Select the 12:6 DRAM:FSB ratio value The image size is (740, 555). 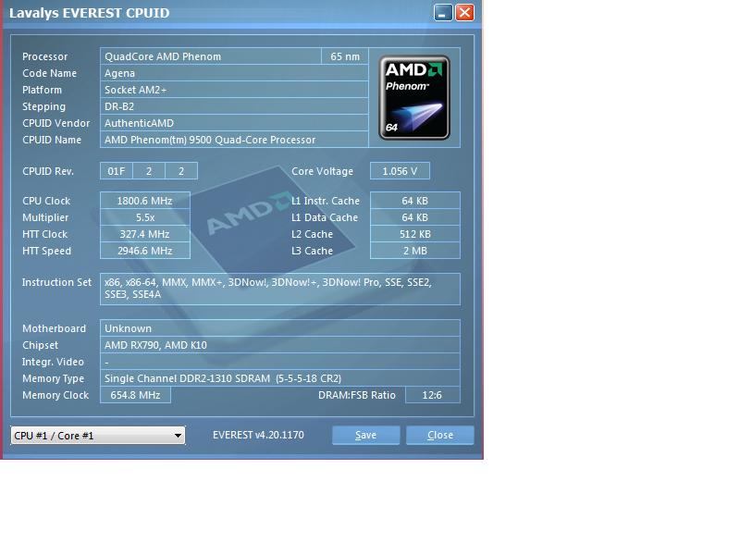[x=432, y=395]
